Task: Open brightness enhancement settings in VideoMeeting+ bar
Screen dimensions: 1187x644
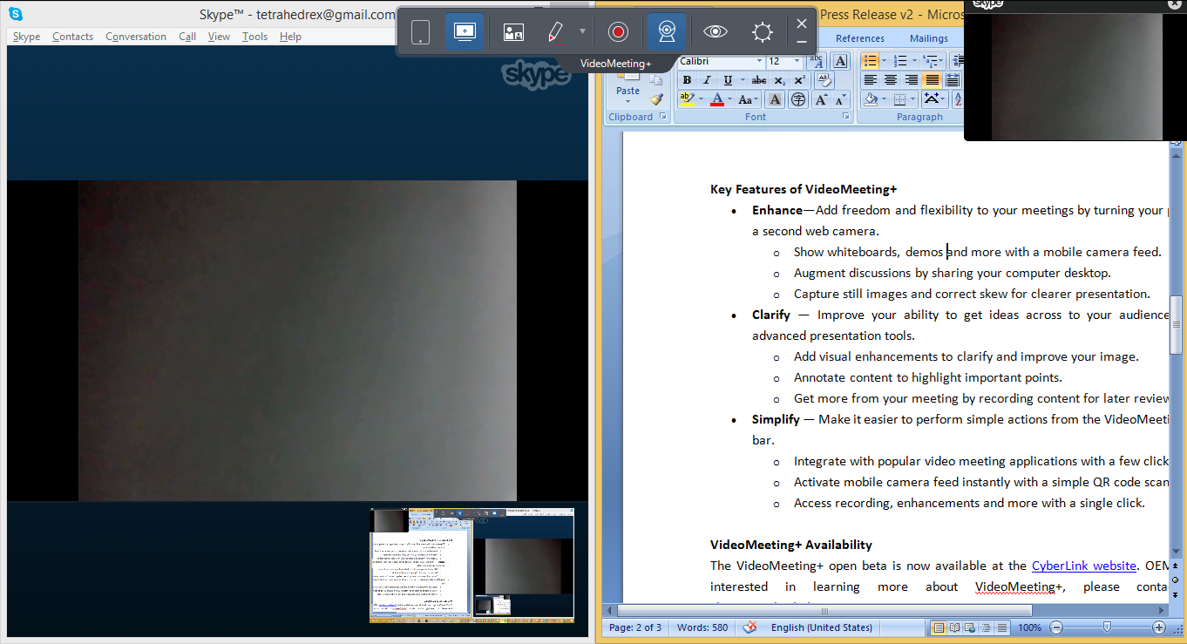Action: pyautogui.click(x=763, y=32)
